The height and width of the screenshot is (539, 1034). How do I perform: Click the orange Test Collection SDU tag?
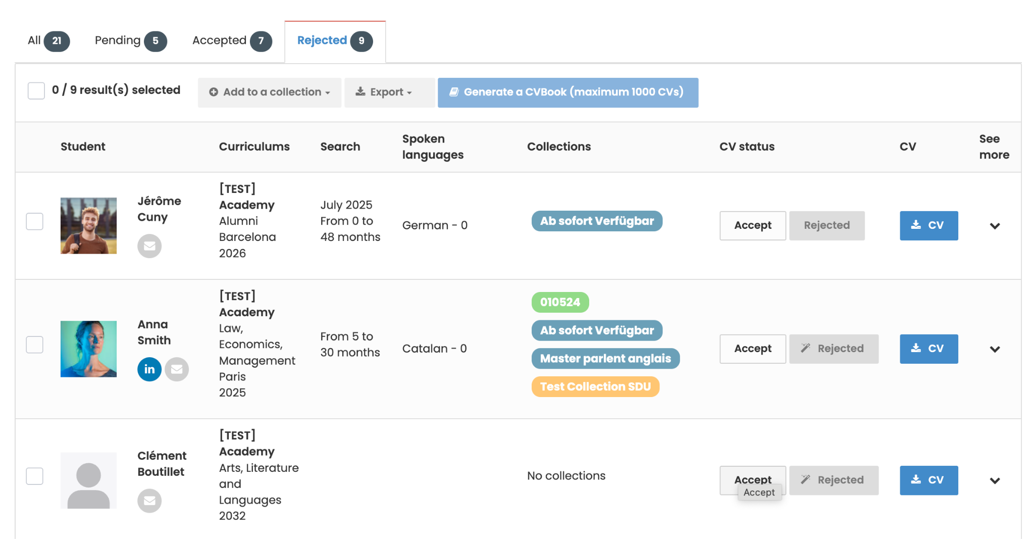(x=595, y=387)
